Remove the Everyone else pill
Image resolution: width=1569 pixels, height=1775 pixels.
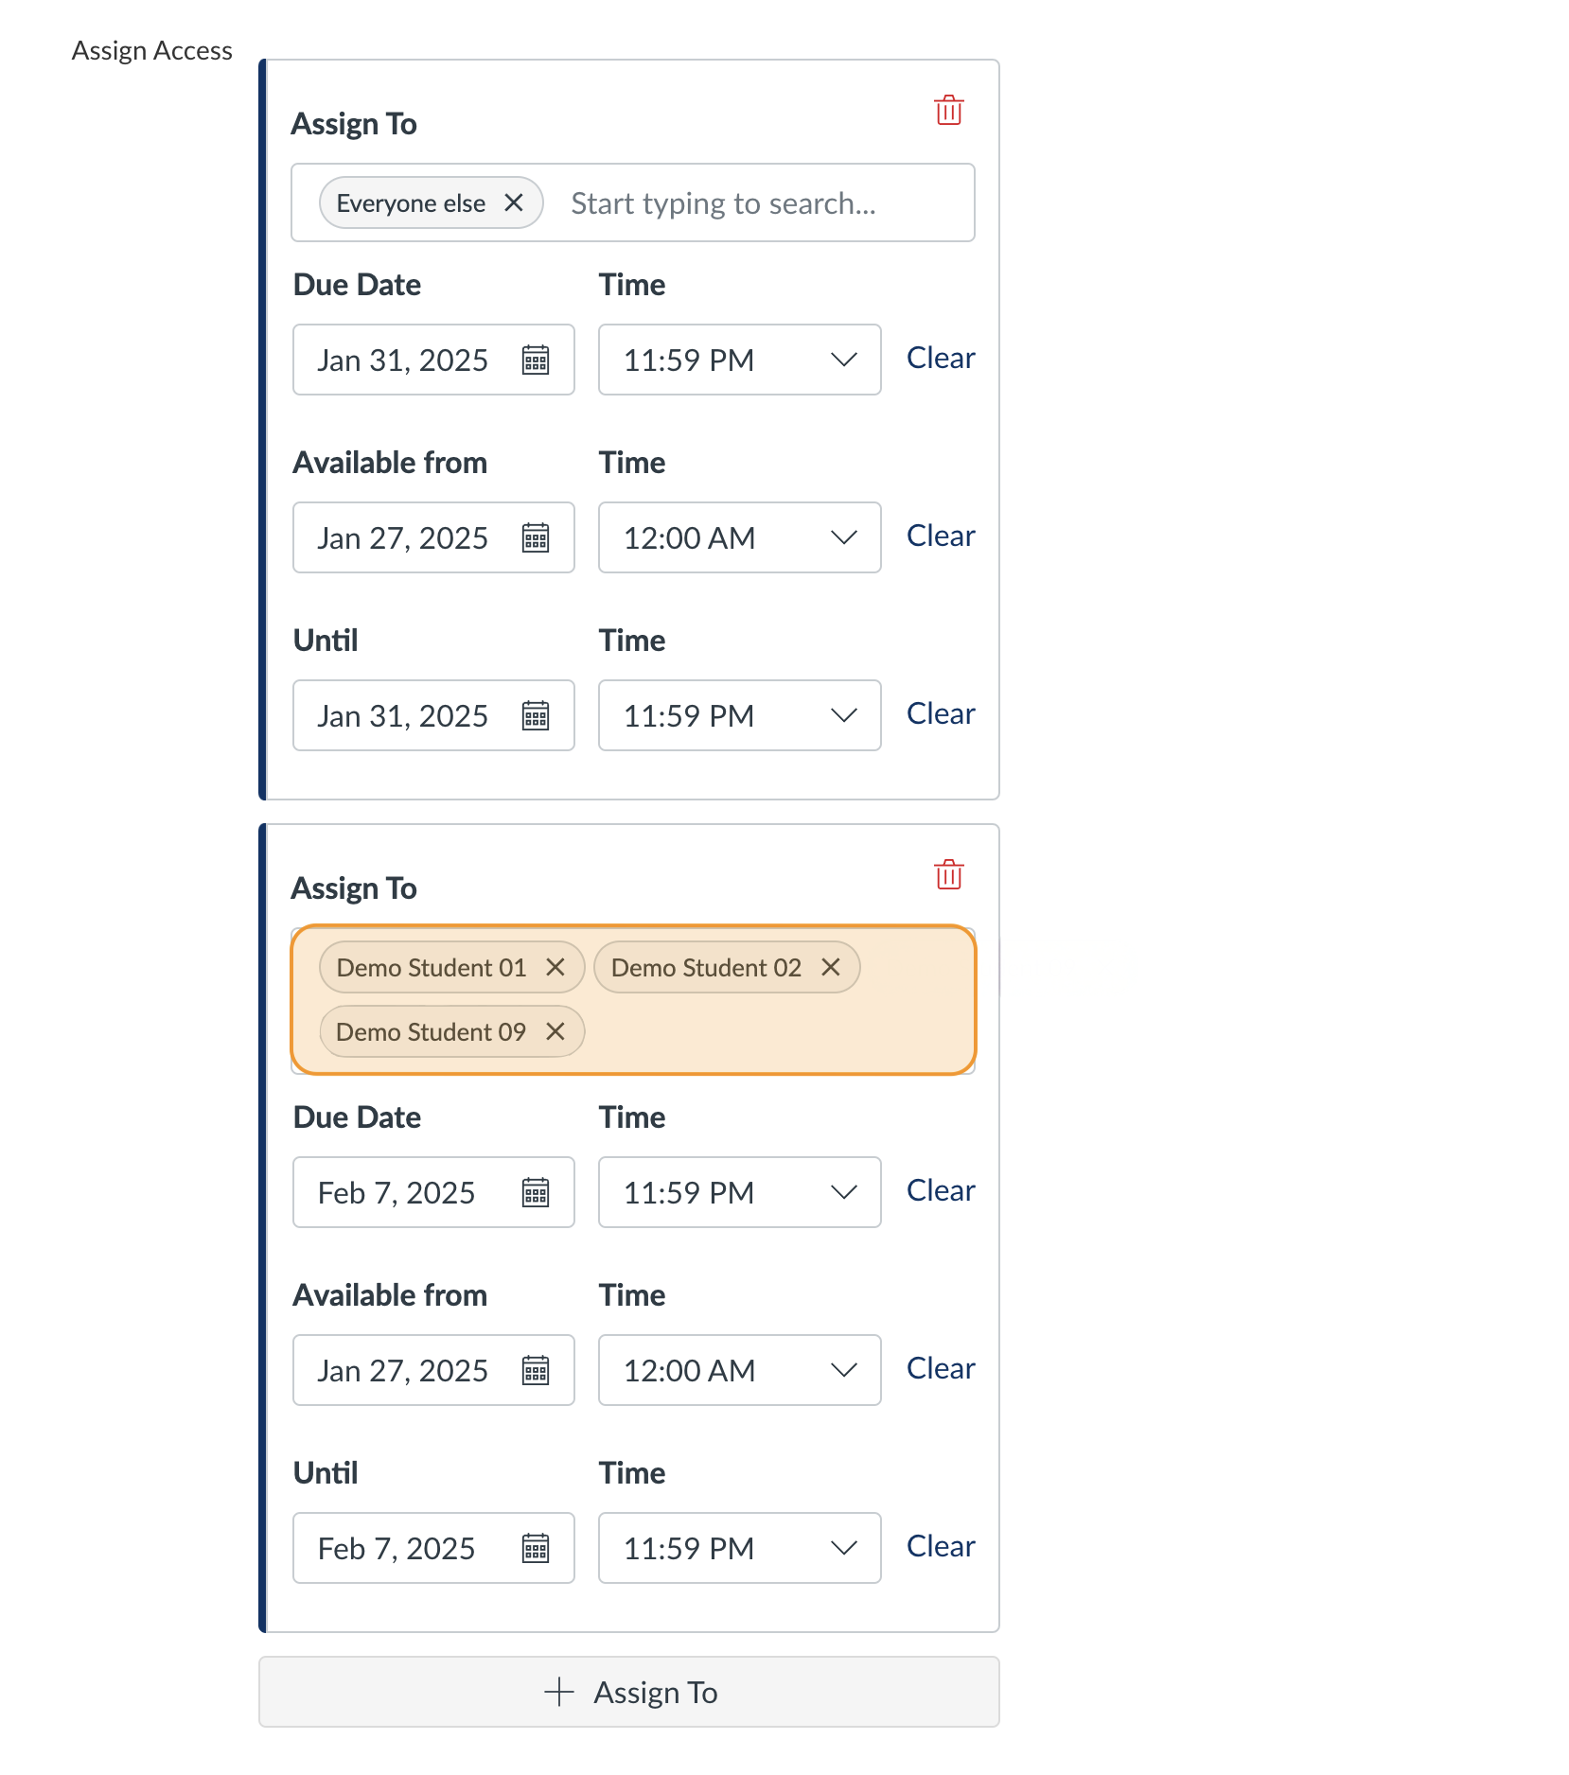click(515, 202)
